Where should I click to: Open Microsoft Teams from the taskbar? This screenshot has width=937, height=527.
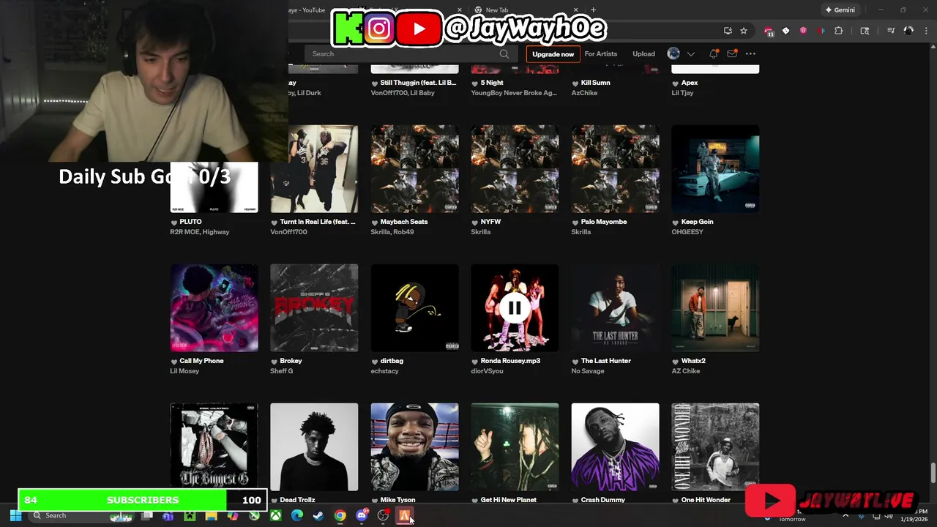point(168,515)
